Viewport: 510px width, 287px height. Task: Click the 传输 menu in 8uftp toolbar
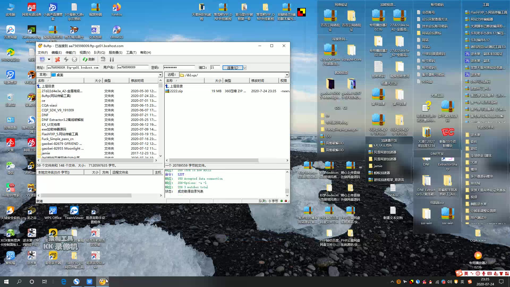click(70, 52)
